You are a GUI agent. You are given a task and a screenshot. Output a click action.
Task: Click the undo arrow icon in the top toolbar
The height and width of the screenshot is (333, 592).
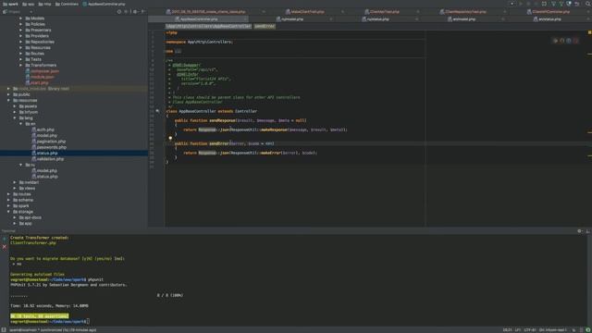(x=577, y=4)
